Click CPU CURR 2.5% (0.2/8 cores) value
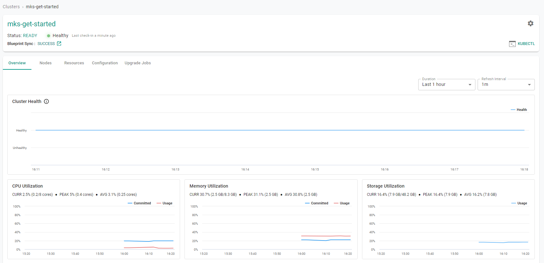 [x=32, y=195]
